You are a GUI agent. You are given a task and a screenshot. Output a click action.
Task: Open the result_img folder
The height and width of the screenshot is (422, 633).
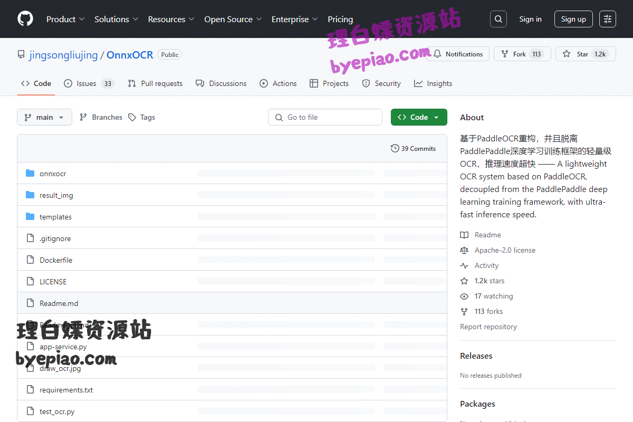[x=56, y=195]
